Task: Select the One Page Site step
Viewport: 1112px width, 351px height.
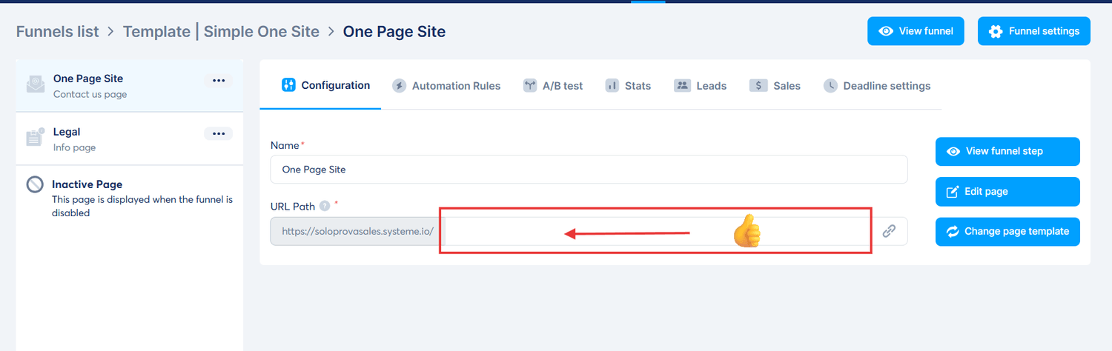Action: pos(129,86)
